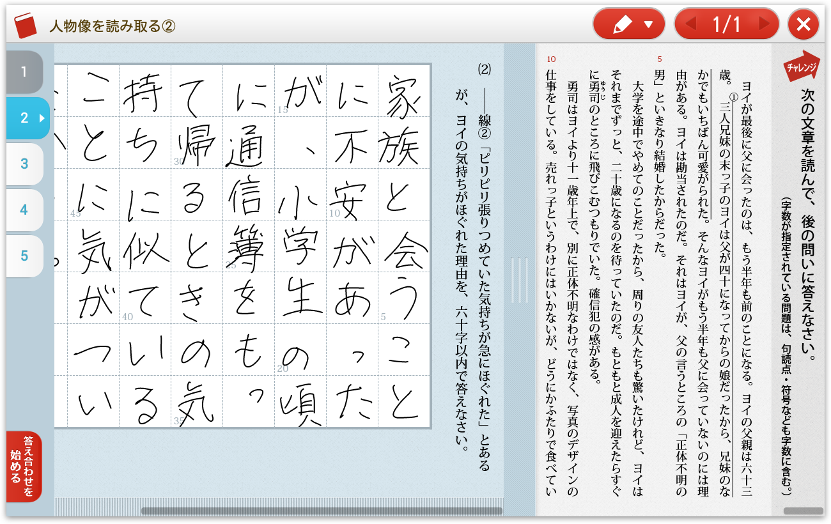Grab the panel divider handle
Screen dimensions: 831x524
tap(519, 280)
